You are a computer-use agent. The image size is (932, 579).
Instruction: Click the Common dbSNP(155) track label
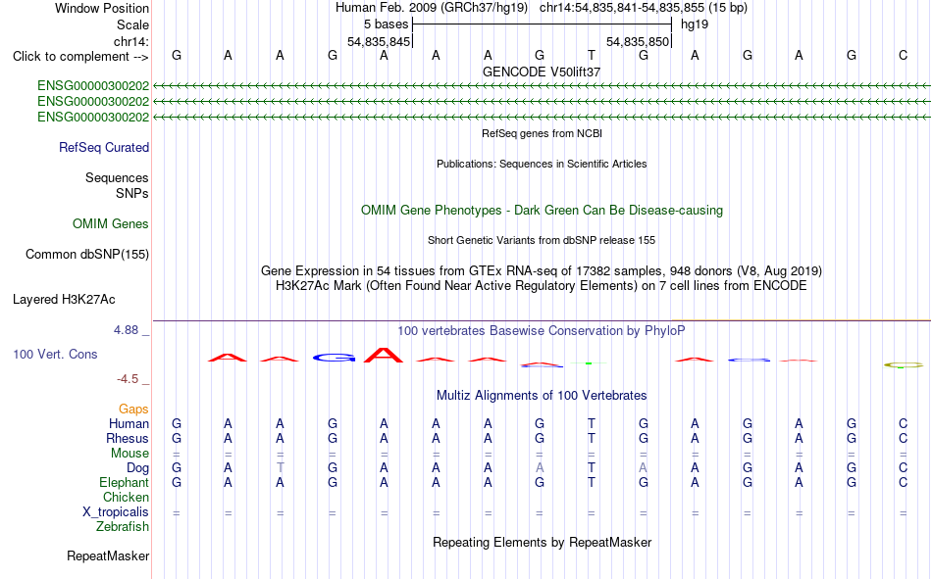(x=87, y=254)
